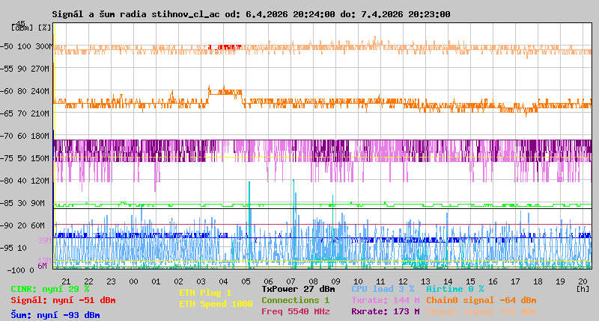599x321 pixels.
Task: Click the red Signál -51 dBm legend entry
Action: pos(63,301)
